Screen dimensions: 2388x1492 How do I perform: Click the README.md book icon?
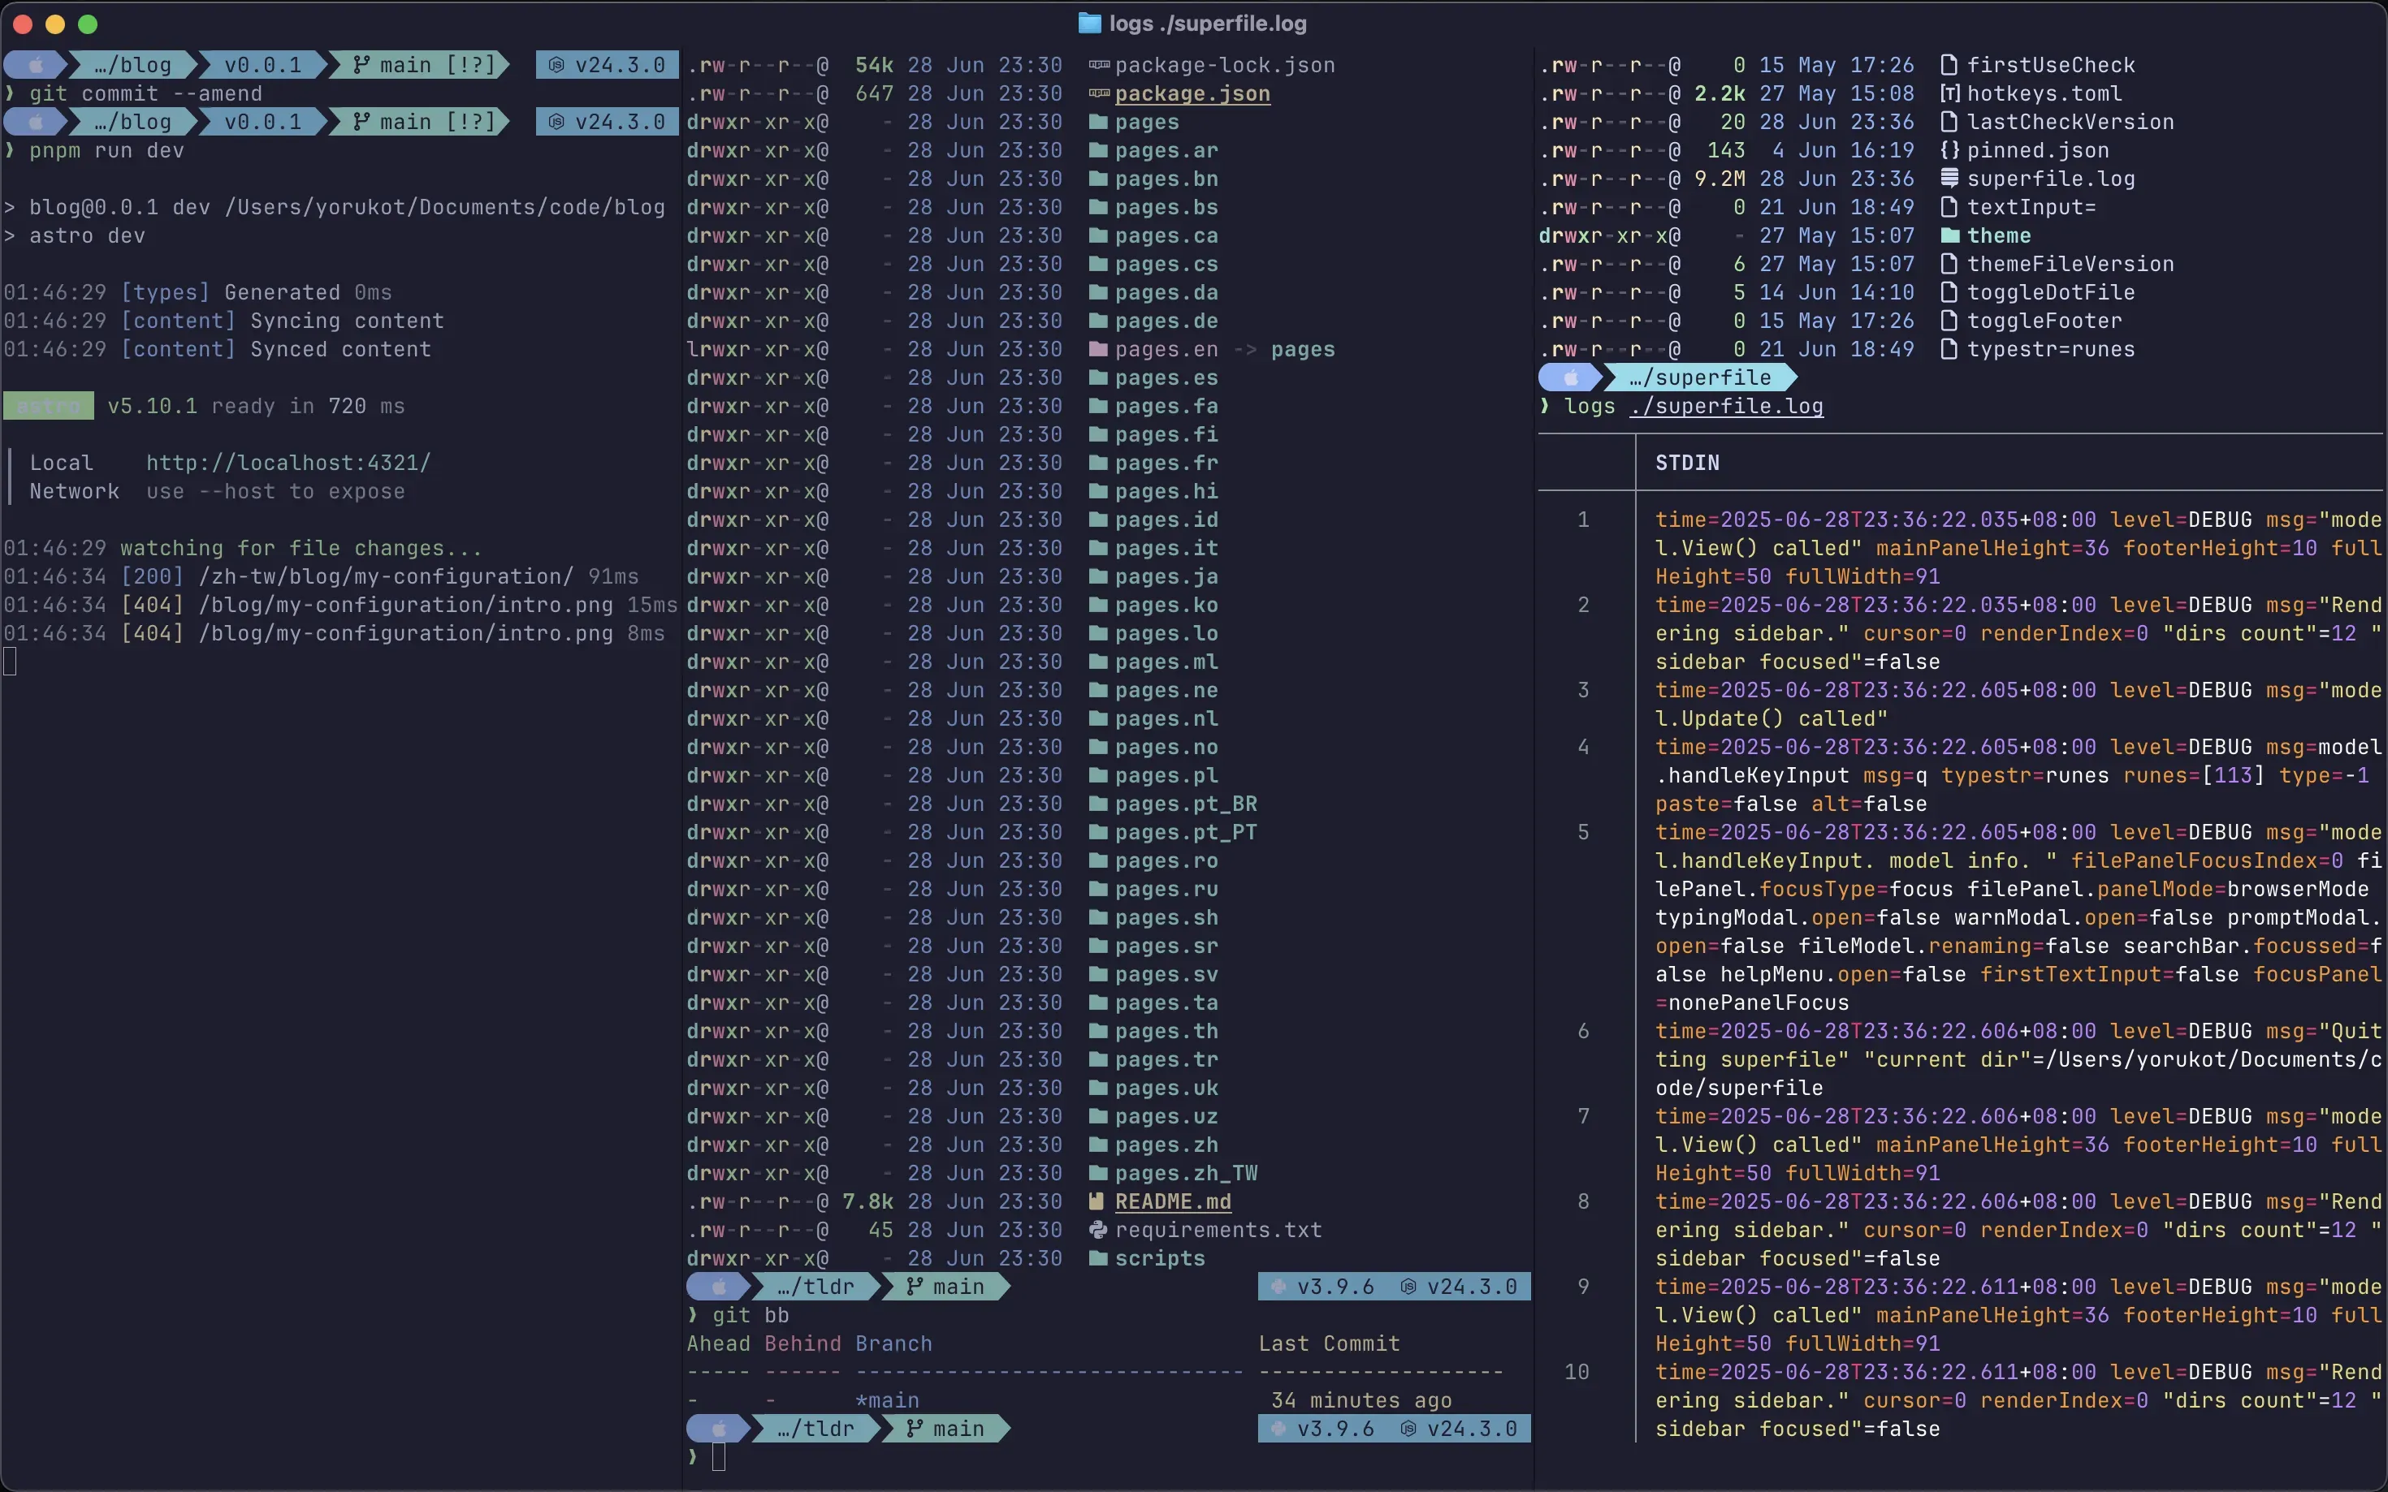pos(1096,1202)
